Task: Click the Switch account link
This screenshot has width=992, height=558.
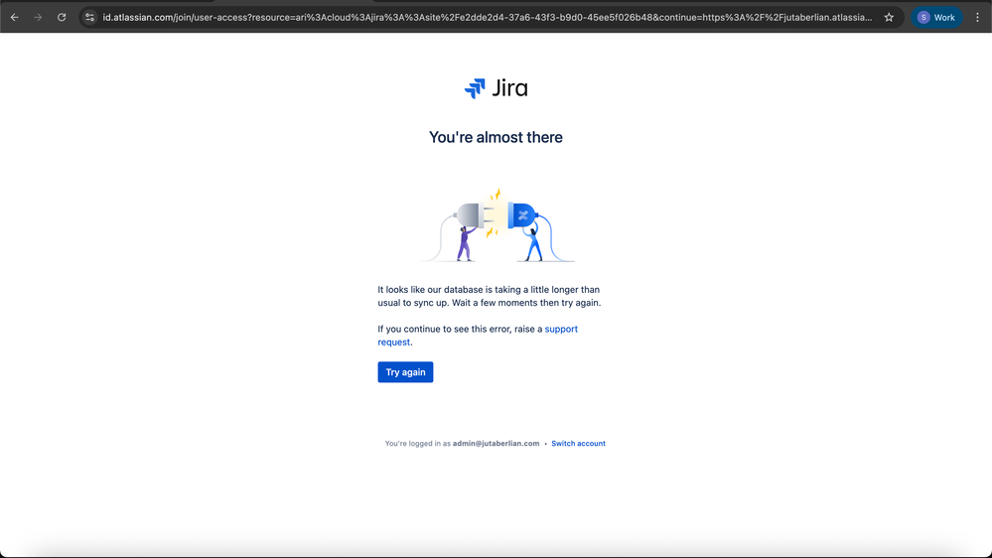Action: [578, 444]
